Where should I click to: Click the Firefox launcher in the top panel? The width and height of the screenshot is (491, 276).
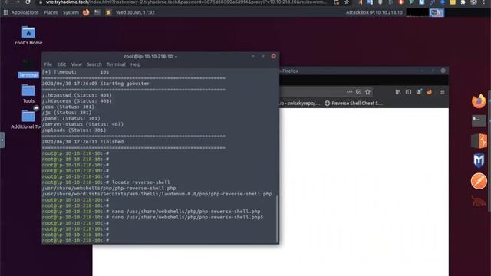[86, 12]
